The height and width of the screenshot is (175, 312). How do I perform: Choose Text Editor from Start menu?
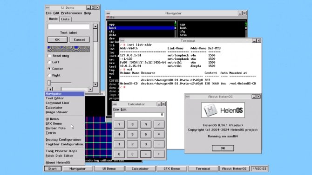[x=55, y=98]
